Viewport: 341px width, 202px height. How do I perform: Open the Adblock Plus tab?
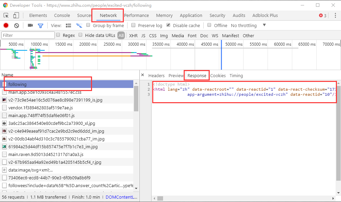coord(265,16)
